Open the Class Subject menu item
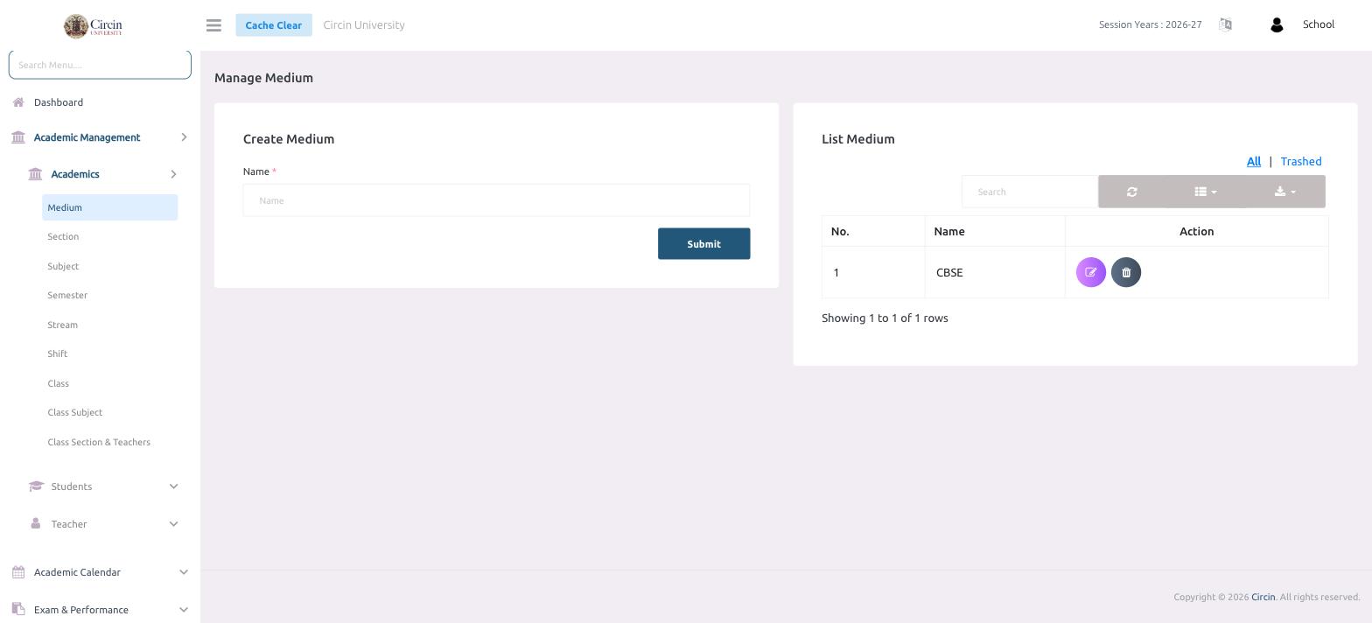Image resolution: width=1372 pixels, height=623 pixels. point(74,412)
